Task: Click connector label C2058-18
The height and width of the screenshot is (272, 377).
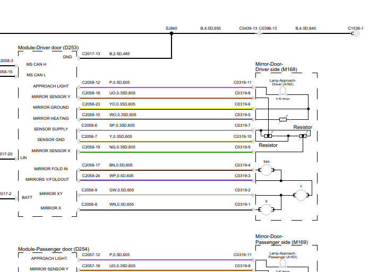Action: (91, 93)
